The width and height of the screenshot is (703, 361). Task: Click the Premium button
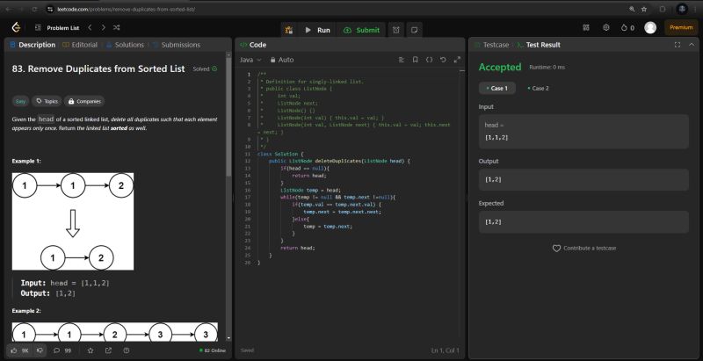click(681, 28)
